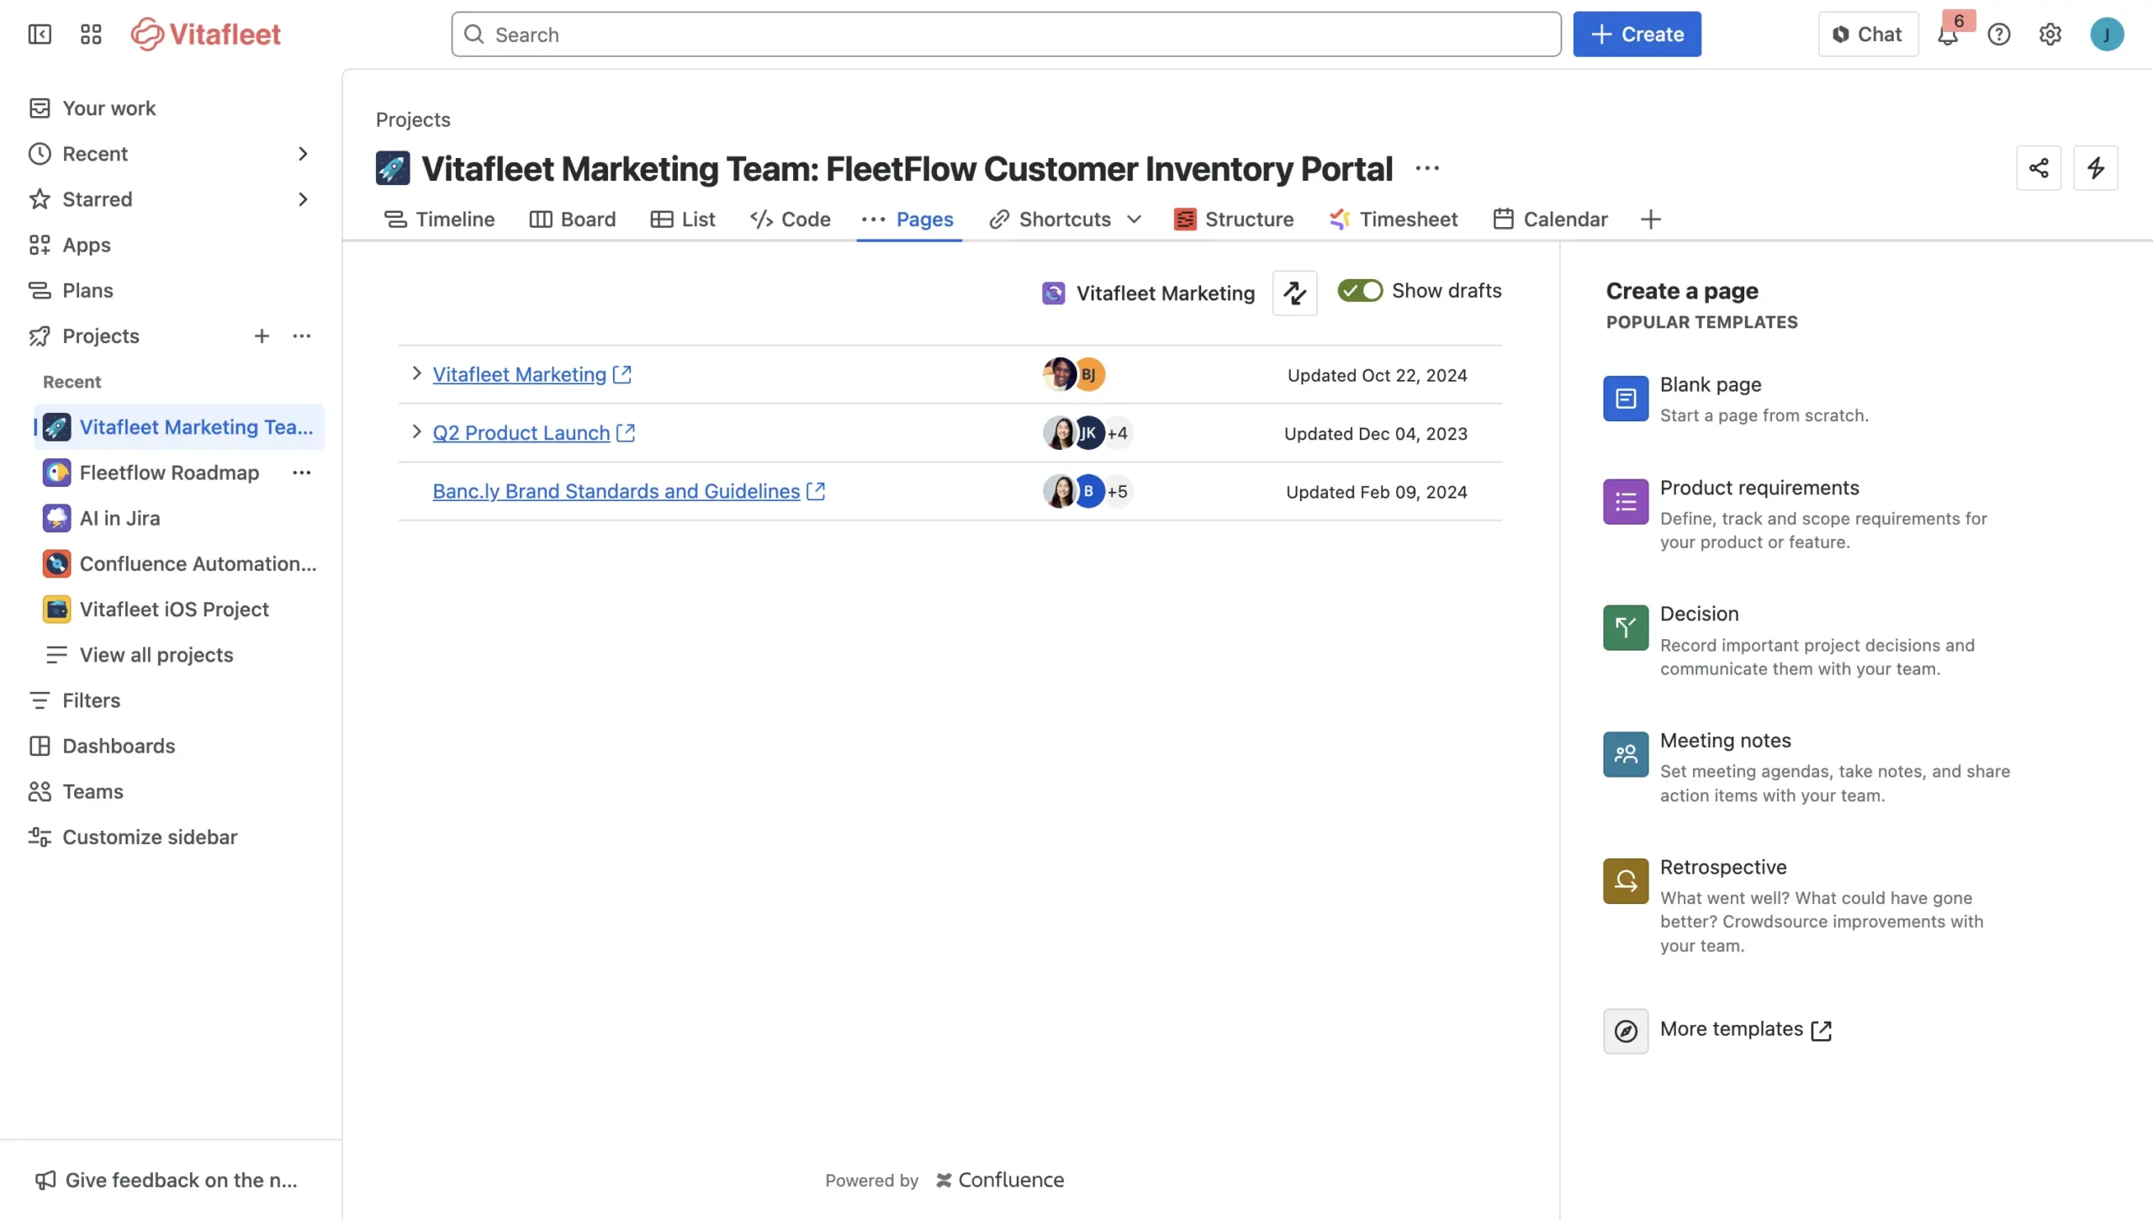
Task: Select the Meeting notes template icon
Action: pyautogui.click(x=1626, y=755)
